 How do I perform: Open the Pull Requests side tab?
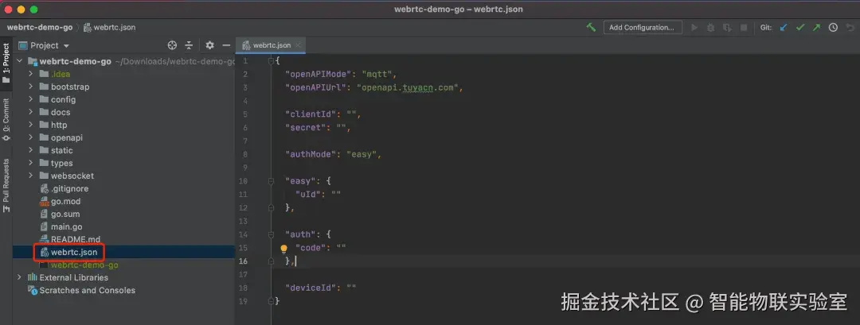coord(6,186)
